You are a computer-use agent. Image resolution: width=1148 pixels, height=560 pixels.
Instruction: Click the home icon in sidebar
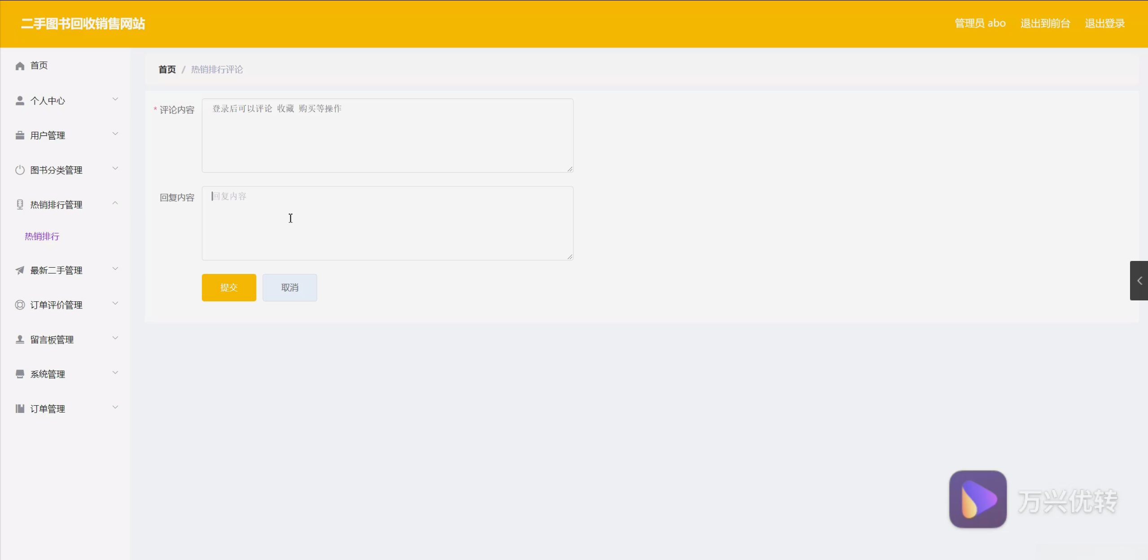20,66
